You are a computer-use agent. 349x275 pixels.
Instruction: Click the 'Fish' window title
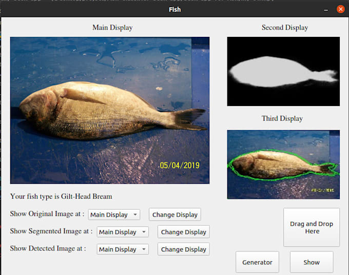click(x=174, y=10)
